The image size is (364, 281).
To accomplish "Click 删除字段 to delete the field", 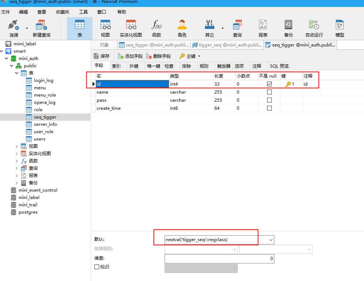I will pyautogui.click(x=158, y=56).
